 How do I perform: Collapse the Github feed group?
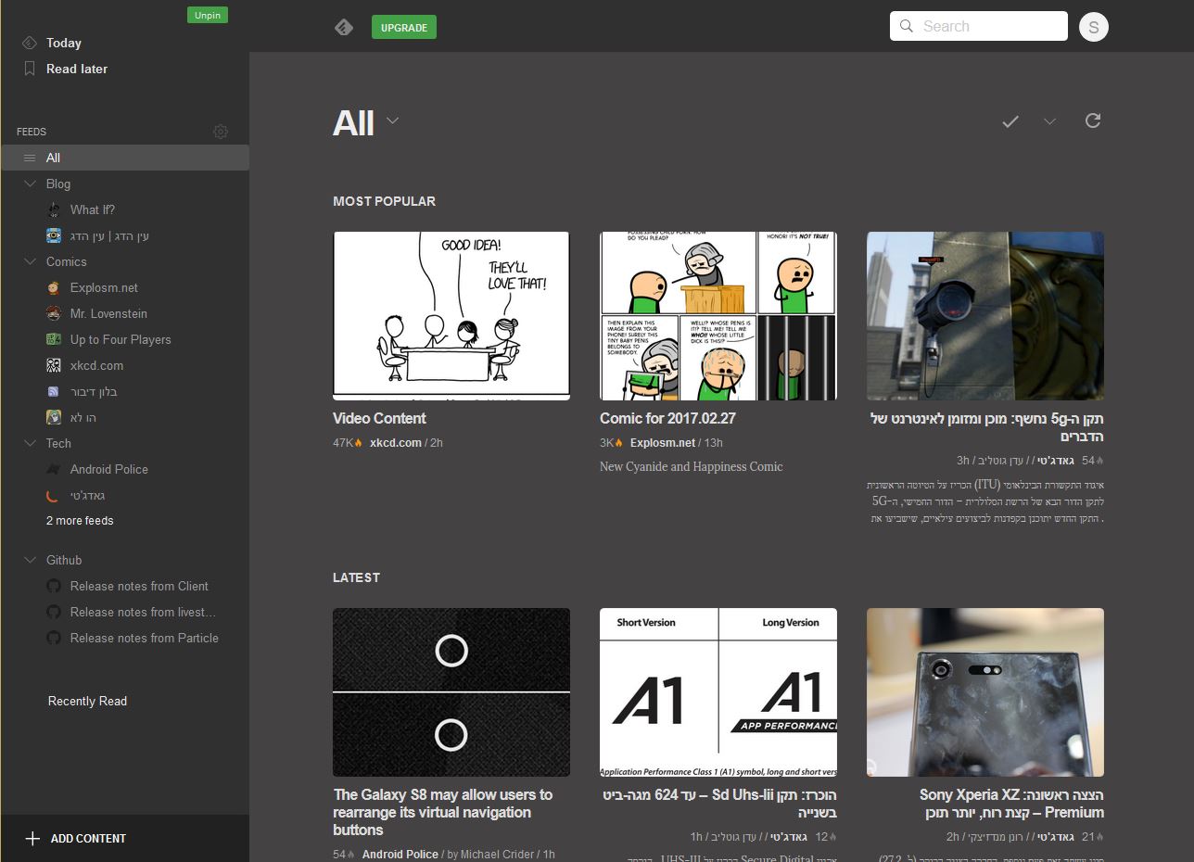click(29, 560)
